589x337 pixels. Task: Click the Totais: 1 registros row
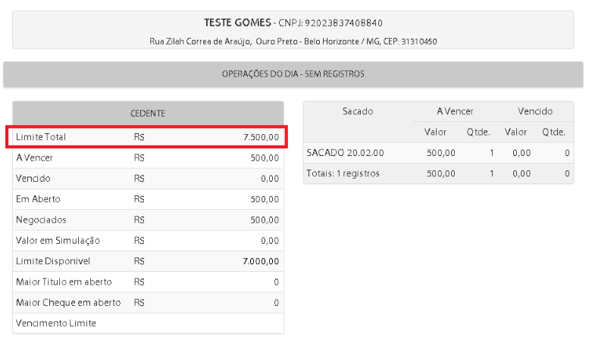coord(343,173)
